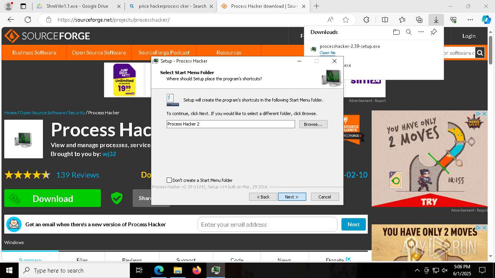The image size is (495, 278).
Task: Open 139 Reviews link
Action: click(x=78, y=175)
